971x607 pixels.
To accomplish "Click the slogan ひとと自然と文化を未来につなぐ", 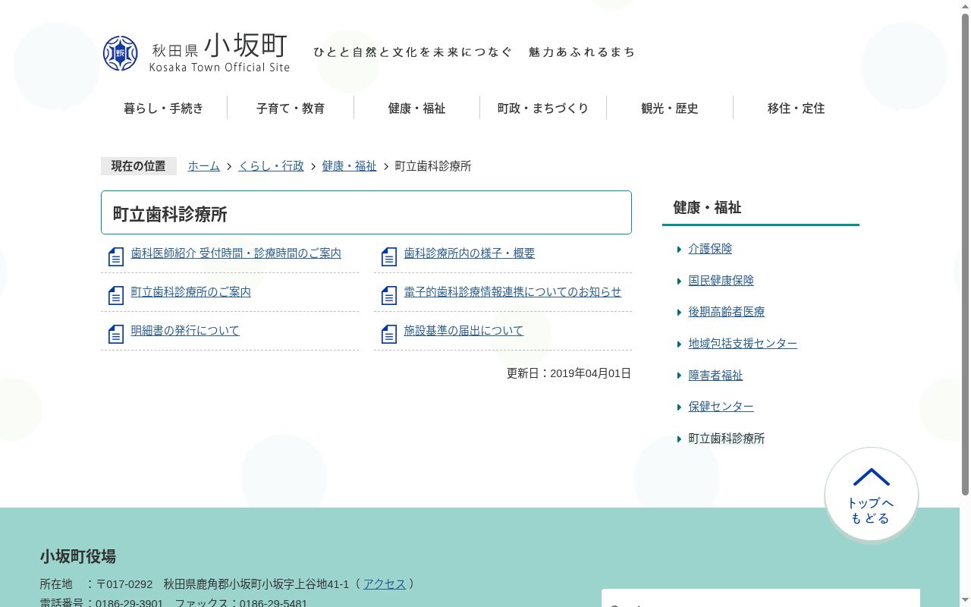I will coord(413,52).
